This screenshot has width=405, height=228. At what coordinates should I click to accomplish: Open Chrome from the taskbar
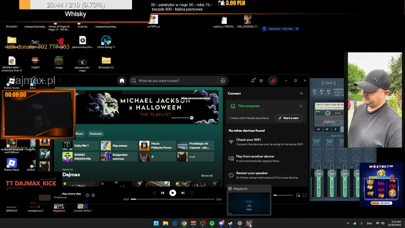[x=184, y=223]
